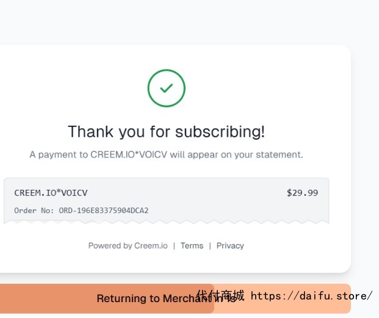Image resolution: width=379 pixels, height=318 pixels.
Task: Open the Terms link
Action: pyautogui.click(x=192, y=245)
